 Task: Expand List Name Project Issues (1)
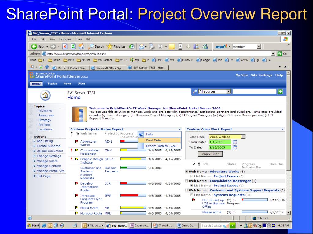click(x=192, y=186)
